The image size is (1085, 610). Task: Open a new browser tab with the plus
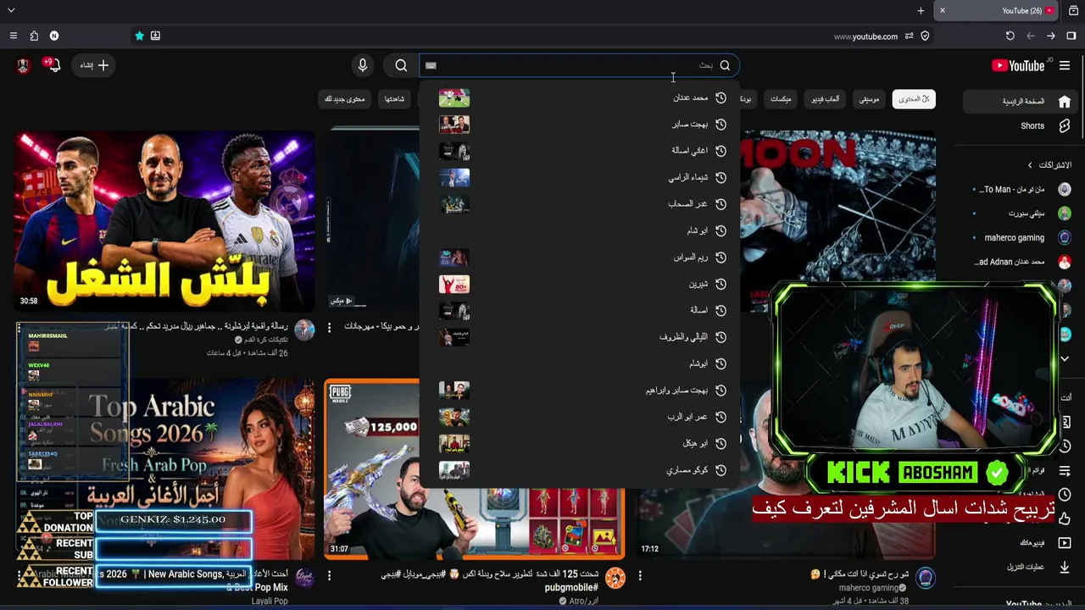[921, 10]
